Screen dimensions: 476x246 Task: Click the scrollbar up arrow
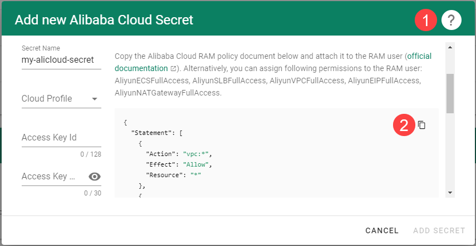pyautogui.click(x=450, y=47)
